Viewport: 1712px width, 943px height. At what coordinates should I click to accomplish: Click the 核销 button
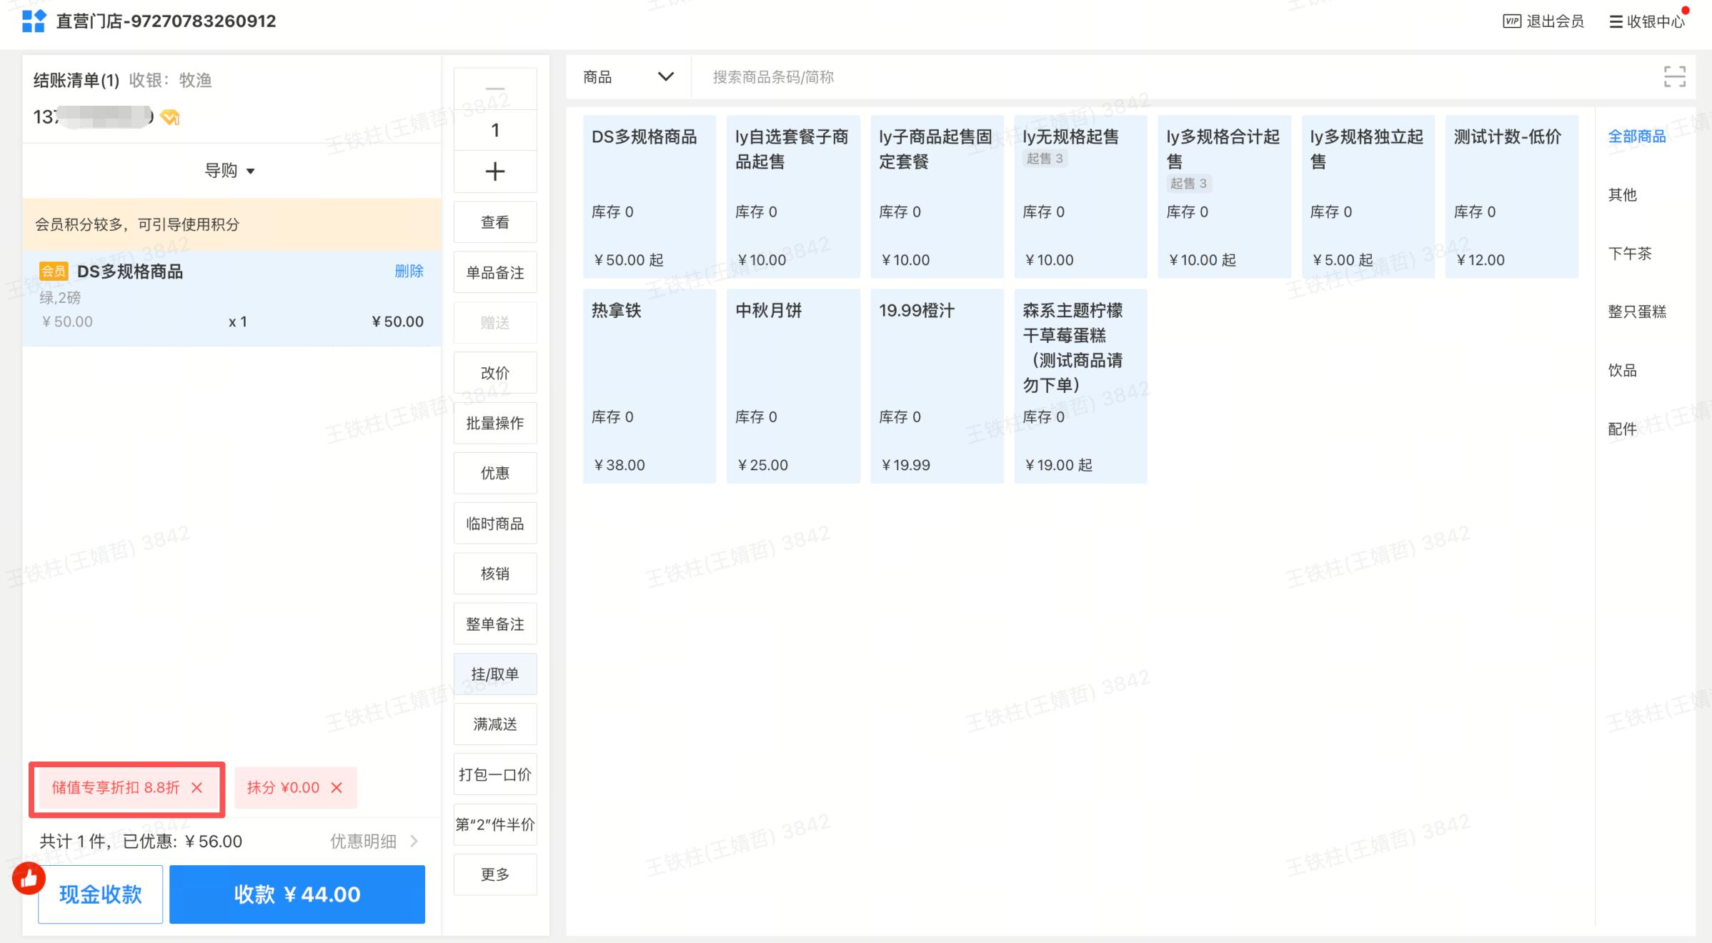point(495,574)
